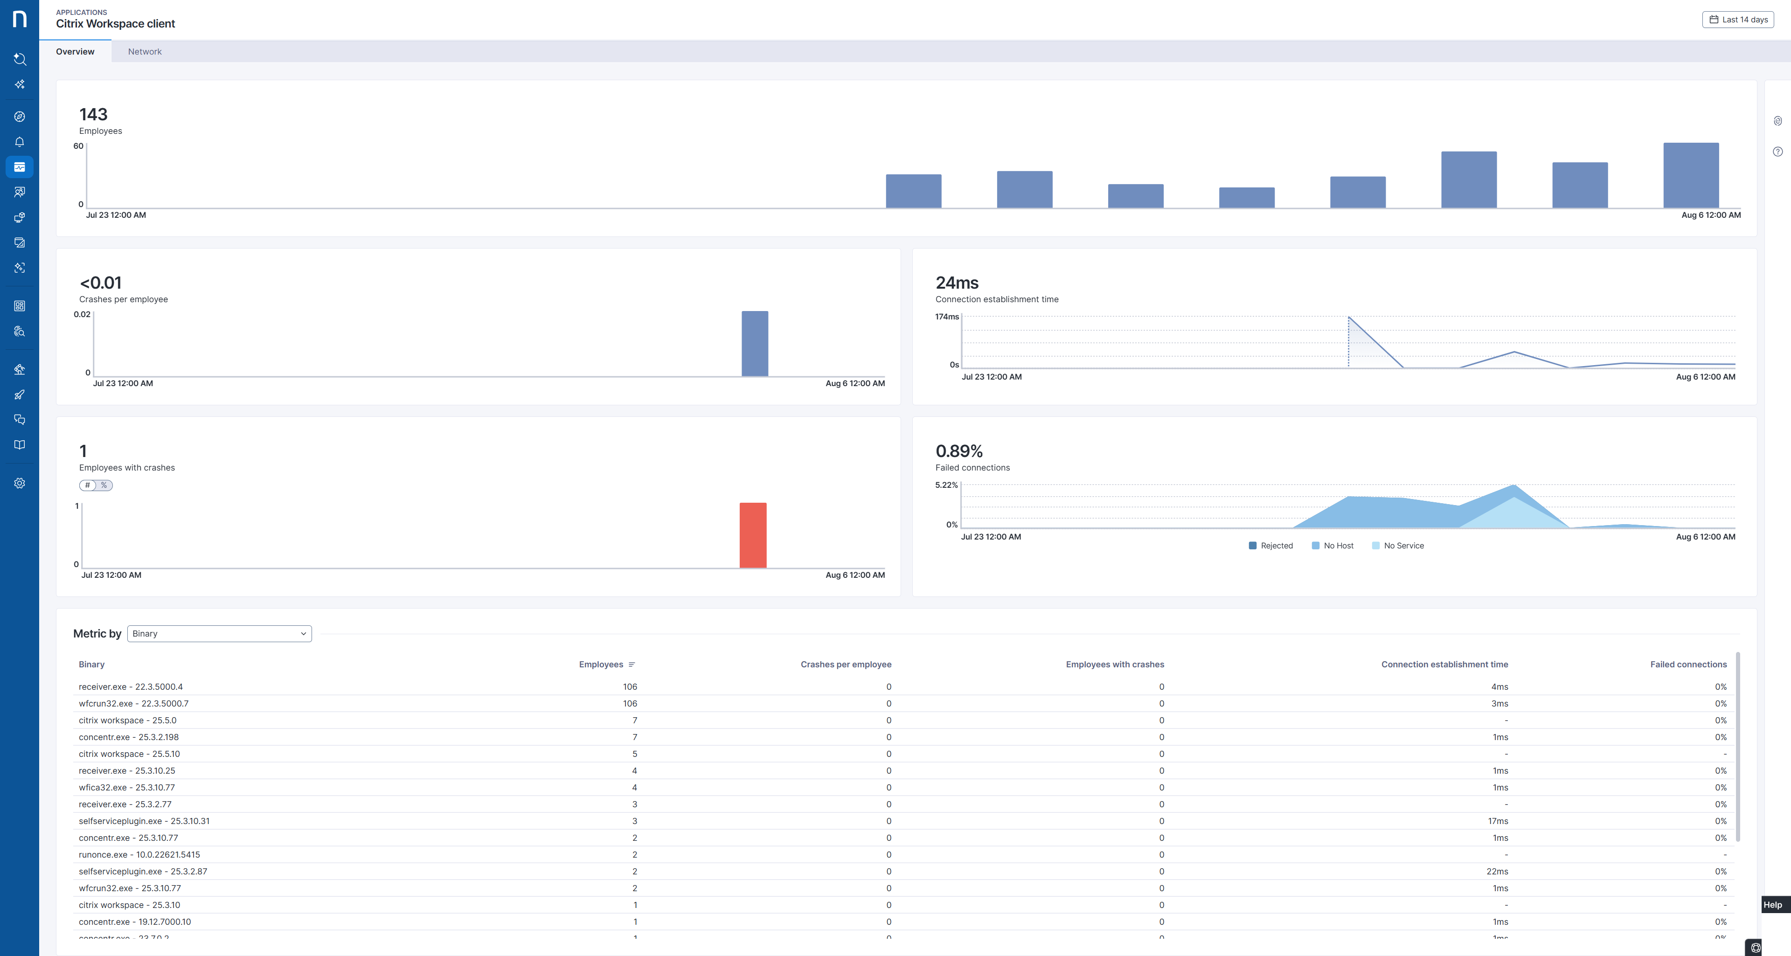Open the dashboards grid icon
Screen dimensions: 1791x956
click(20, 306)
